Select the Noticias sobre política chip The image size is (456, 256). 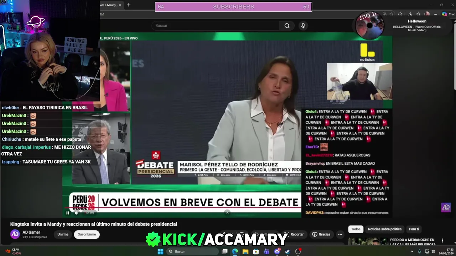click(x=385, y=229)
